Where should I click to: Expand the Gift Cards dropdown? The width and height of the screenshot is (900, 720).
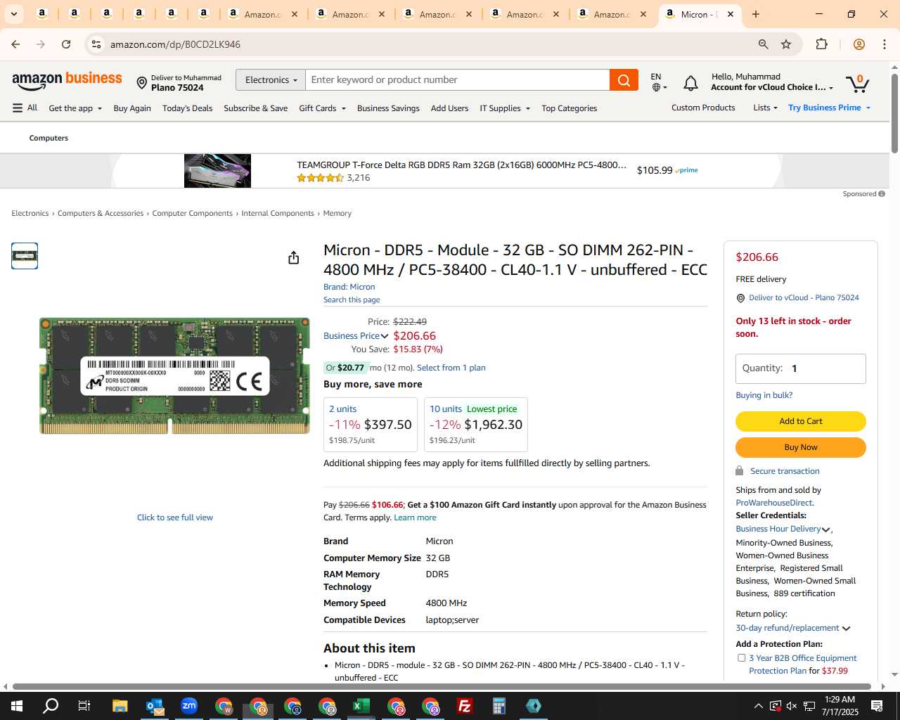pos(322,108)
